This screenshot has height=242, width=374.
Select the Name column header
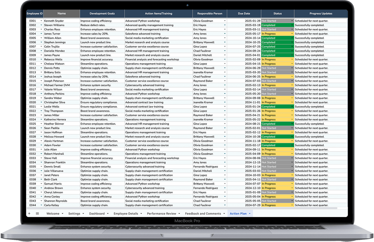pyautogui.click(x=62, y=13)
